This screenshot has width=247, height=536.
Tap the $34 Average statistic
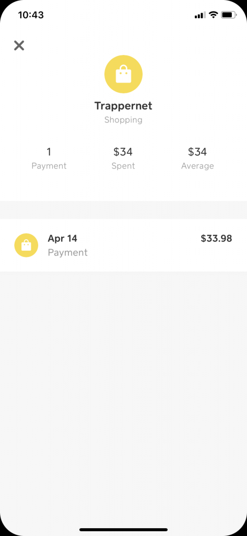(x=197, y=158)
